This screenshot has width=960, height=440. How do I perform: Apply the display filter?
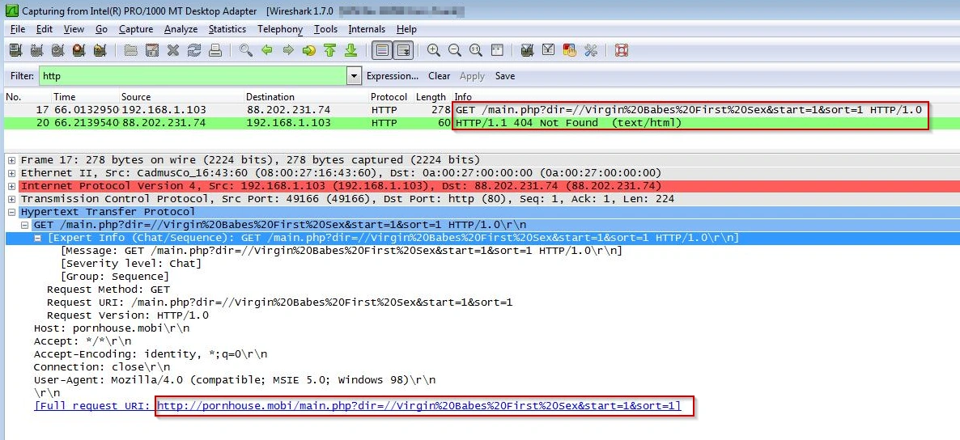point(472,77)
